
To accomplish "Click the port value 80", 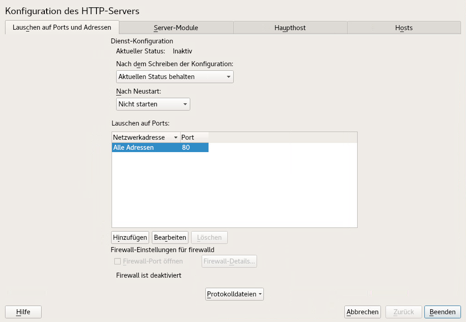I will coord(186,148).
